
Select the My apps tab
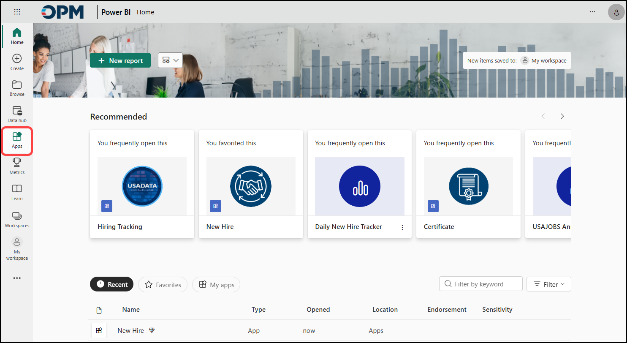(216, 284)
